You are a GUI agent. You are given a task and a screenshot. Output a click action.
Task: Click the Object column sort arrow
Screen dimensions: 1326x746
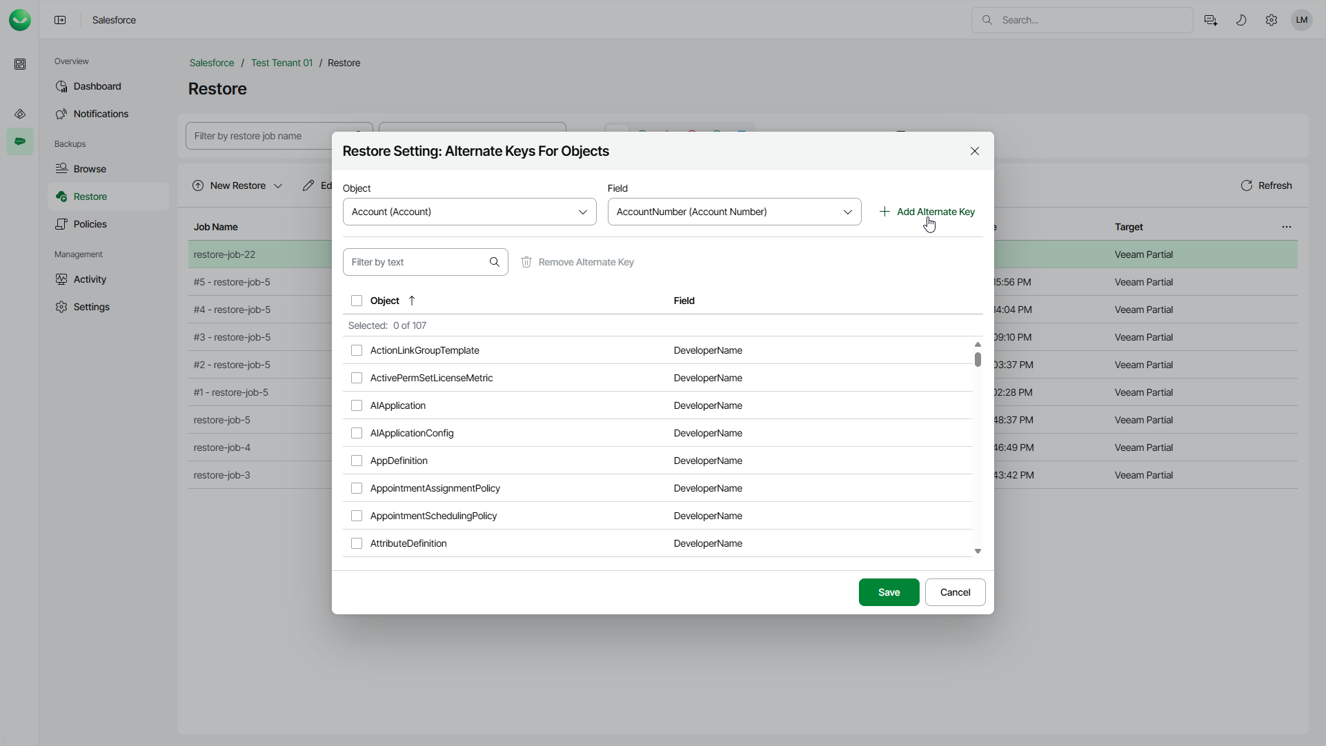pyautogui.click(x=412, y=301)
